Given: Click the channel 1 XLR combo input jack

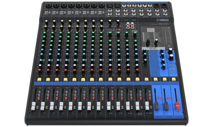Looking at the screenshot, I should click(49, 6).
